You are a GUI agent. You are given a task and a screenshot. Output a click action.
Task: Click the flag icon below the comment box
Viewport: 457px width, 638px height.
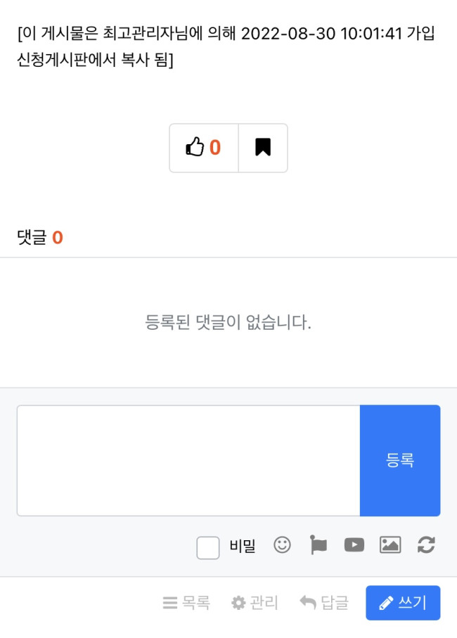(318, 545)
